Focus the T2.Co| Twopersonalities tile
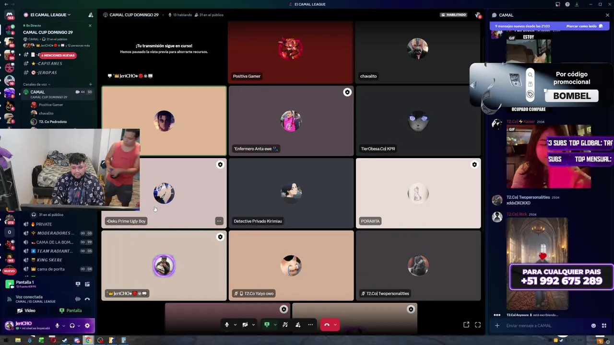Screen dimensions: 614x345 tap(418, 265)
